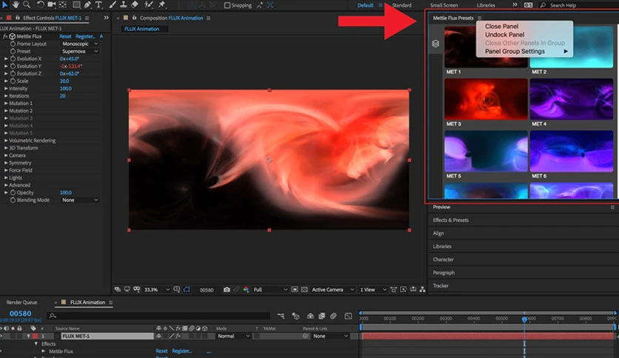619x358 pixels.
Task: Toggle Opacity stopwatch in Effect Controls
Action: click(x=13, y=192)
